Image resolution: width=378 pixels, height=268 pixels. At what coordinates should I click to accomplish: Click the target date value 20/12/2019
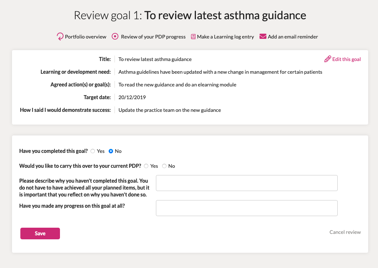tap(132, 97)
